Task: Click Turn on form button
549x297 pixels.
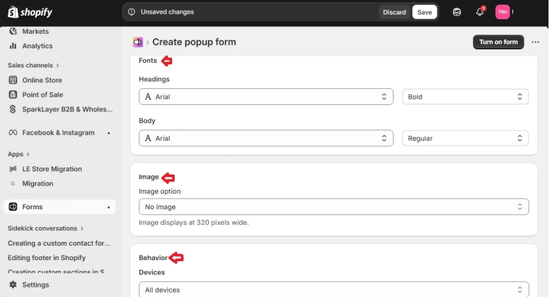Action: 498,42
